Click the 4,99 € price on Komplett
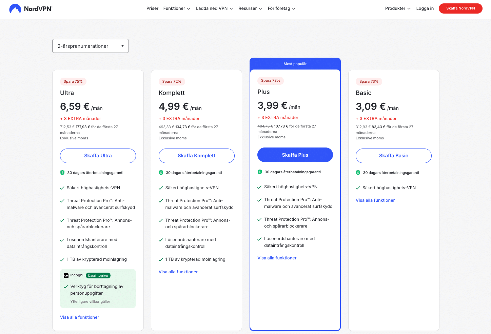The height and width of the screenshot is (334, 491). point(174,106)
